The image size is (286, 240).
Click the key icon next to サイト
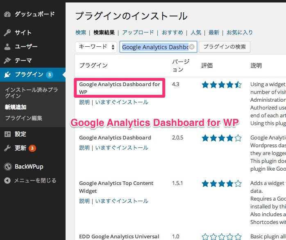pyautogui.click(x=7, y=32)
